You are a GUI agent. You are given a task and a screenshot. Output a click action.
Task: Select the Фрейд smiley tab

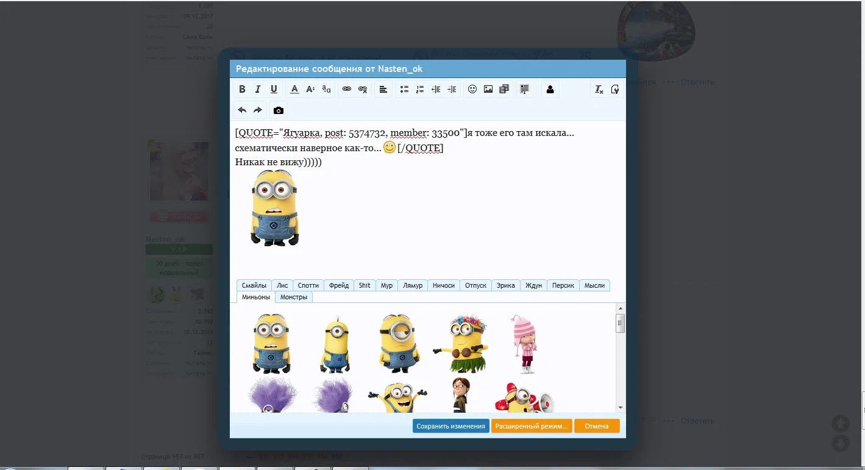339,285
